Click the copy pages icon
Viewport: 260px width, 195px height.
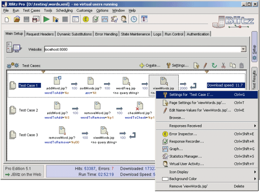[x=232, y=65]
